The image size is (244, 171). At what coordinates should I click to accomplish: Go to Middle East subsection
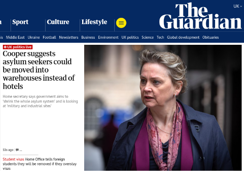click(15, 37)
